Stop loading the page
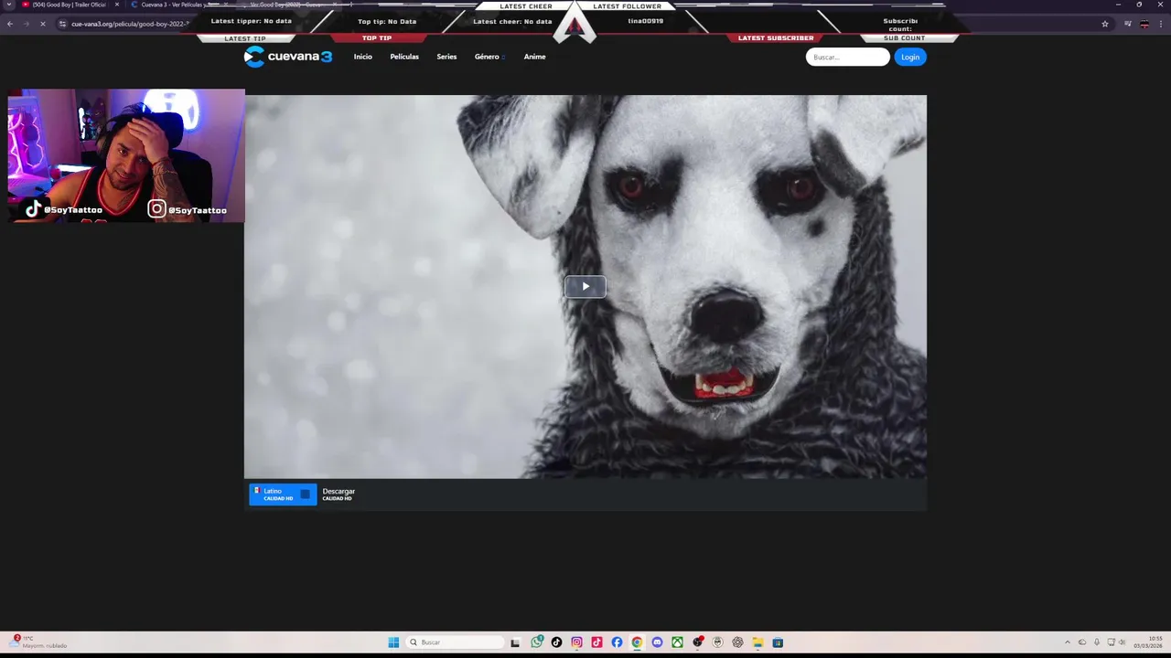The image size is (1171, 658). coord(42,24)
